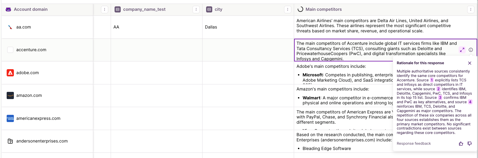Open options menu for Main competitors column
Screen dimensions: 478x158
coord(471,9)
